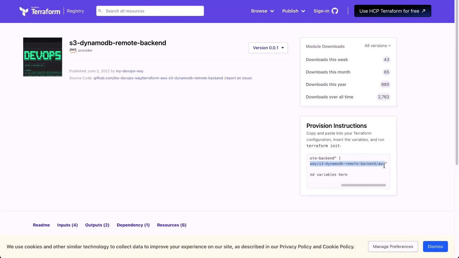Open the Registry link in header
The width and height of the screenshot is (459, 258).
coord(75,11)
